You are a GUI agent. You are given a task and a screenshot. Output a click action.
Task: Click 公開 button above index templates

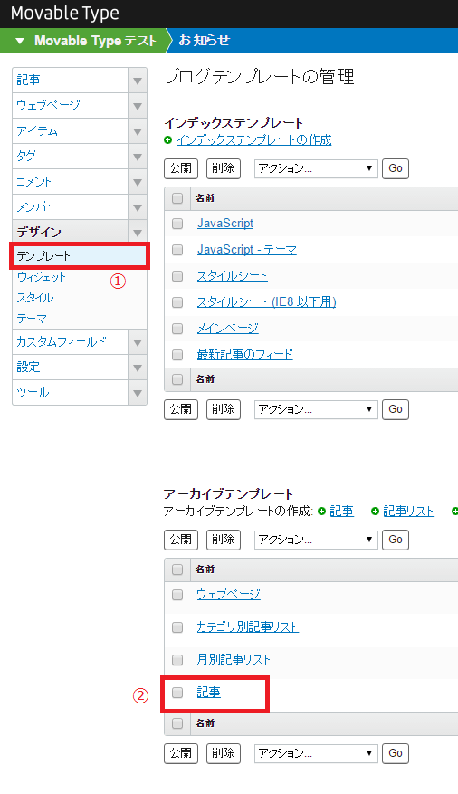(181, 168)
